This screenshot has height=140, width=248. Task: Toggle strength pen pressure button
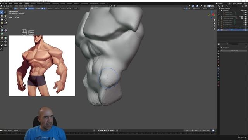point(42,9)
